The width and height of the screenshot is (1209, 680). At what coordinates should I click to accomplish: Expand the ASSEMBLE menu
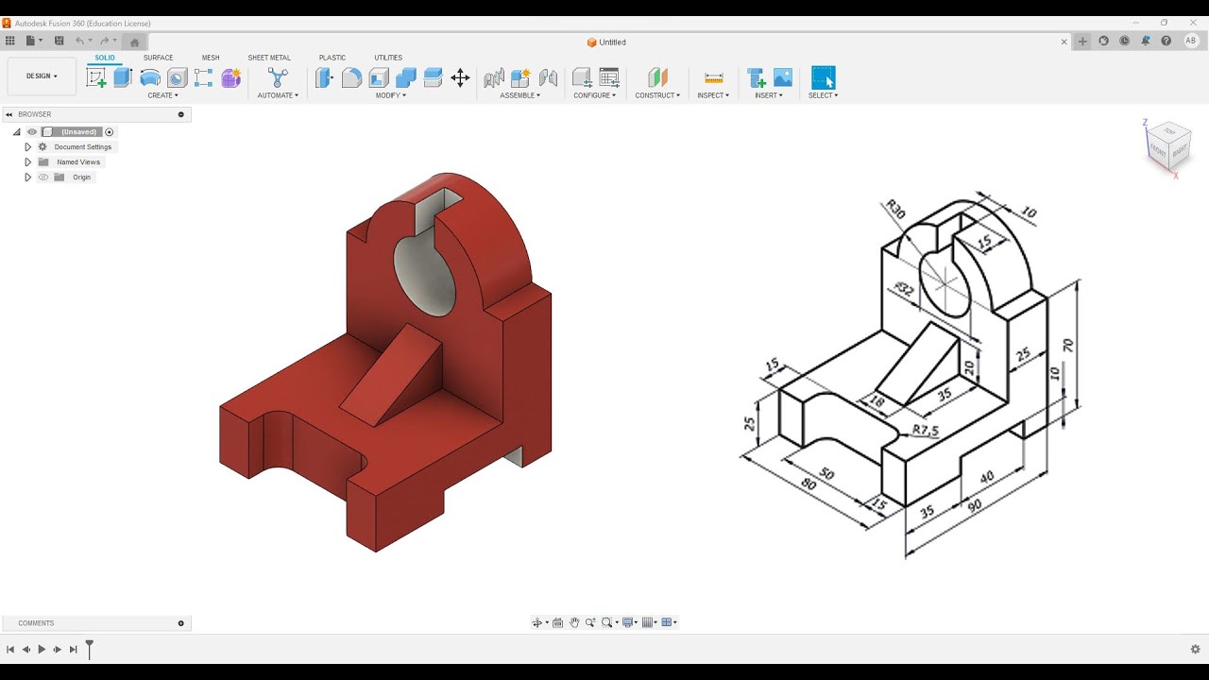[x=520, y=95]
